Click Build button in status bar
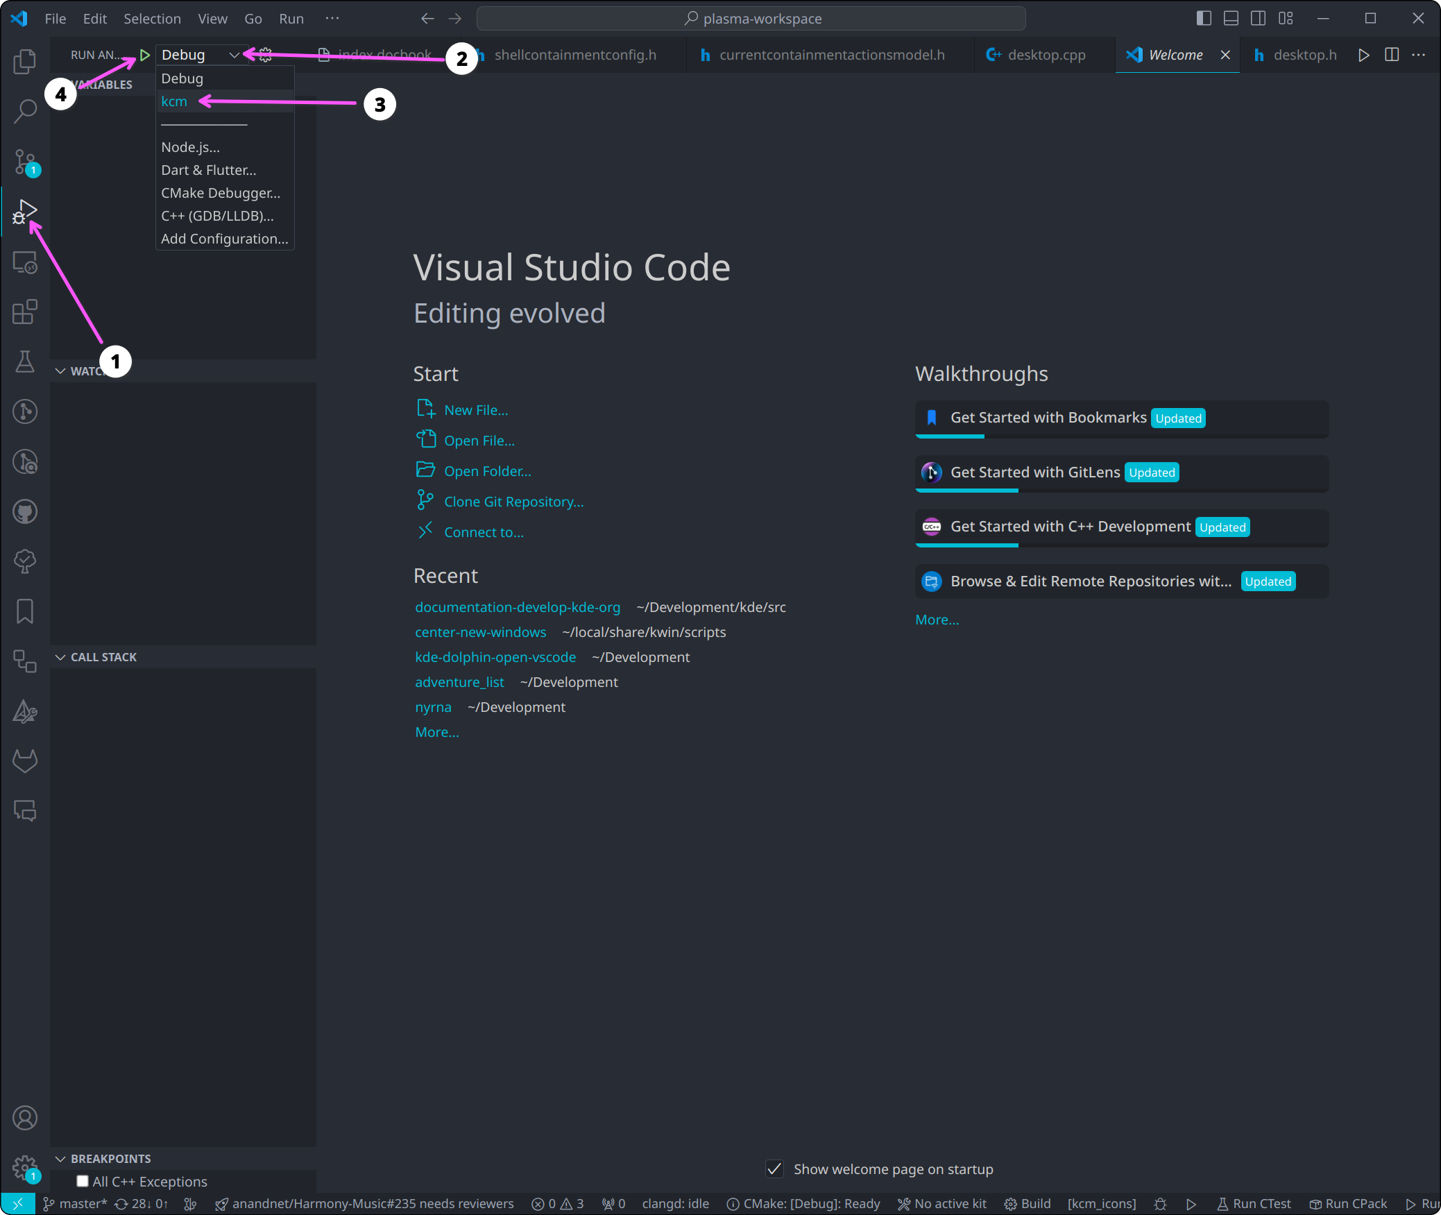The height and width of the screenshot is (1215, 1441). tap(1028, 1204)
